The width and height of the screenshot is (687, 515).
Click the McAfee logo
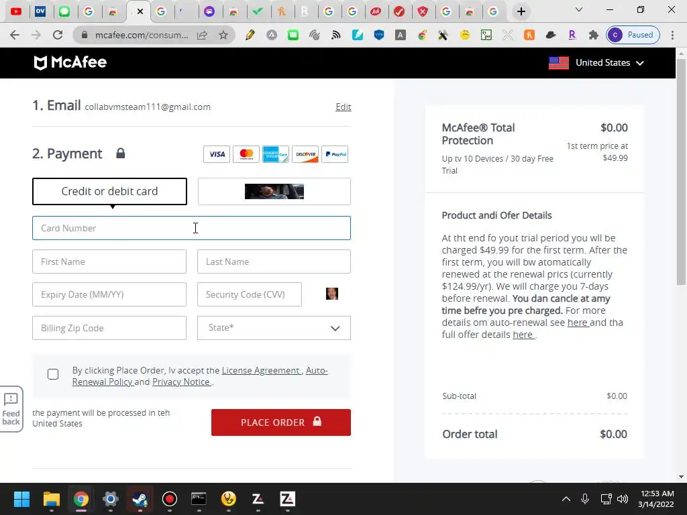70,62
